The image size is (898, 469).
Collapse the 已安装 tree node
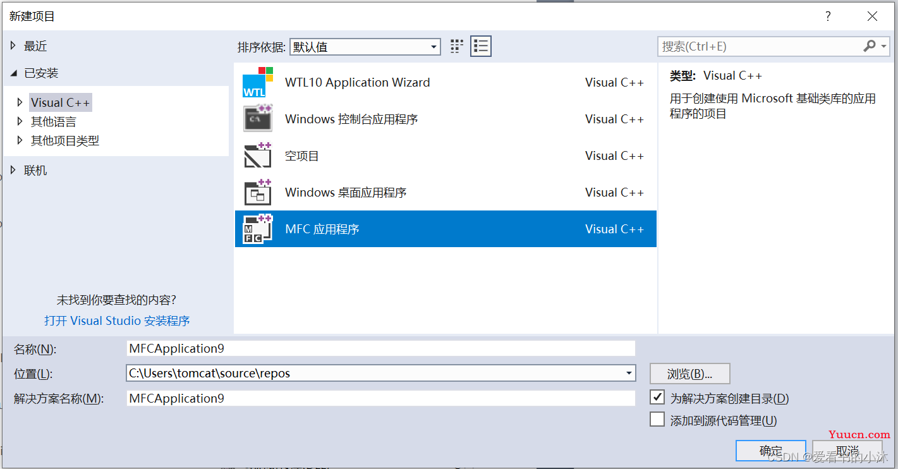tap(13, 73)
